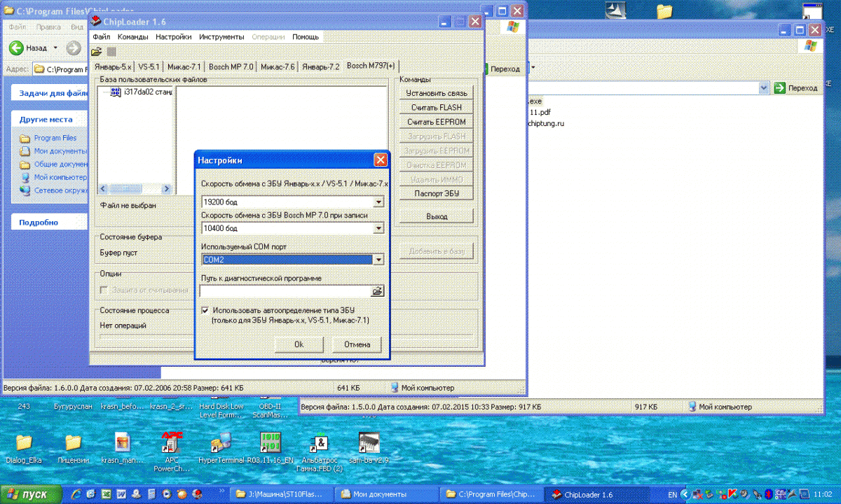
Task: Launch the Альбатрос Гамма.FBD desktop shortcut
Action: [320, 443]
